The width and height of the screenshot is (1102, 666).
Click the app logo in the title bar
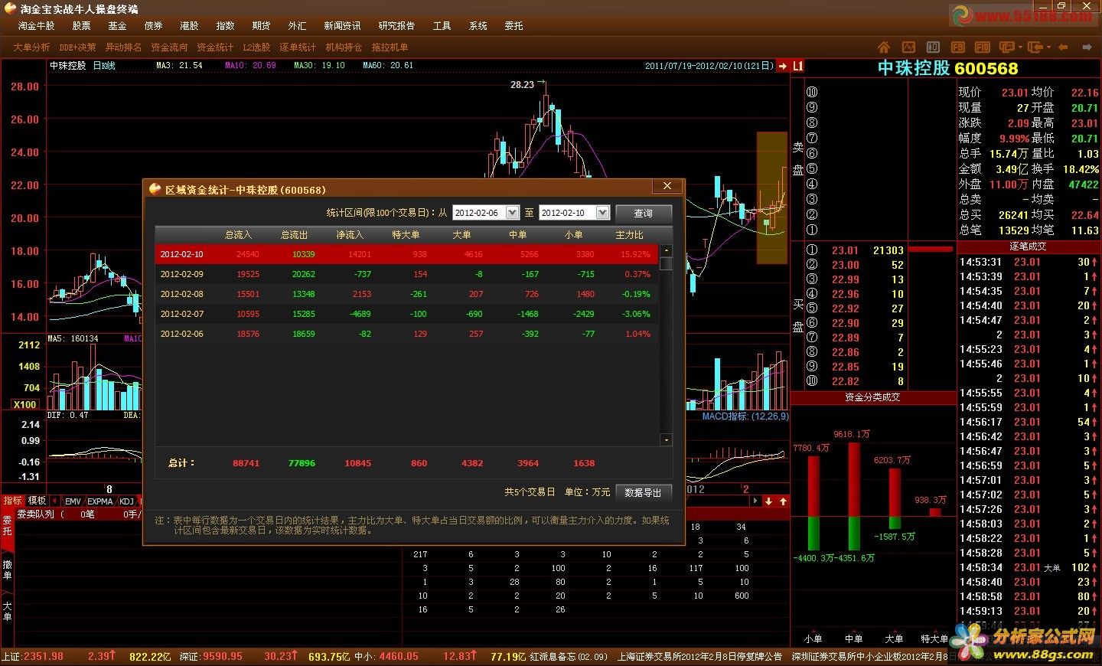tap(10, 8)
